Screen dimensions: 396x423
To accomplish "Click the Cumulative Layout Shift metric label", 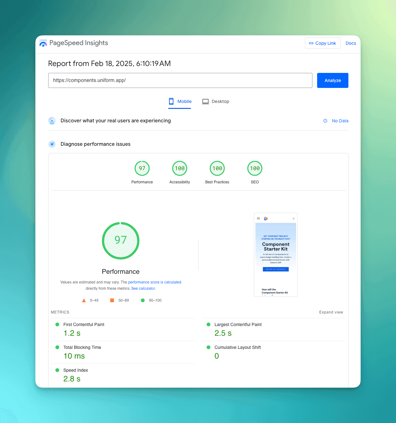I will pyautogui.click(x=238, y=347).
